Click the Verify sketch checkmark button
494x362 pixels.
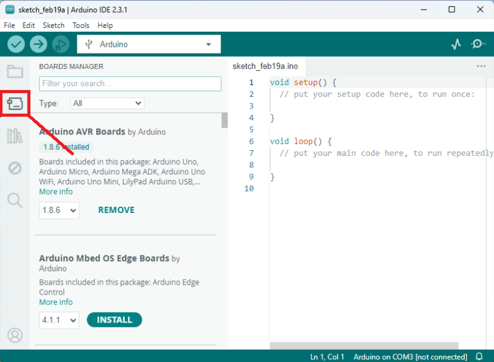coord(16,44)
